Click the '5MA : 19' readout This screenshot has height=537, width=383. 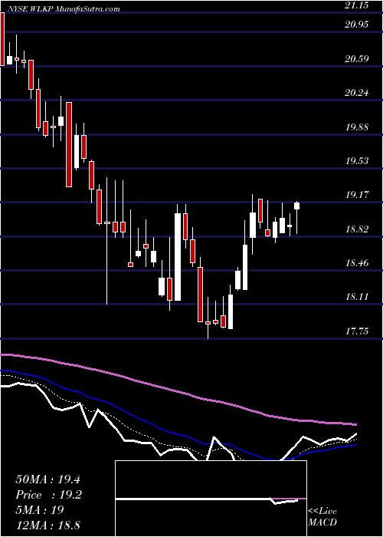(40, 509)
